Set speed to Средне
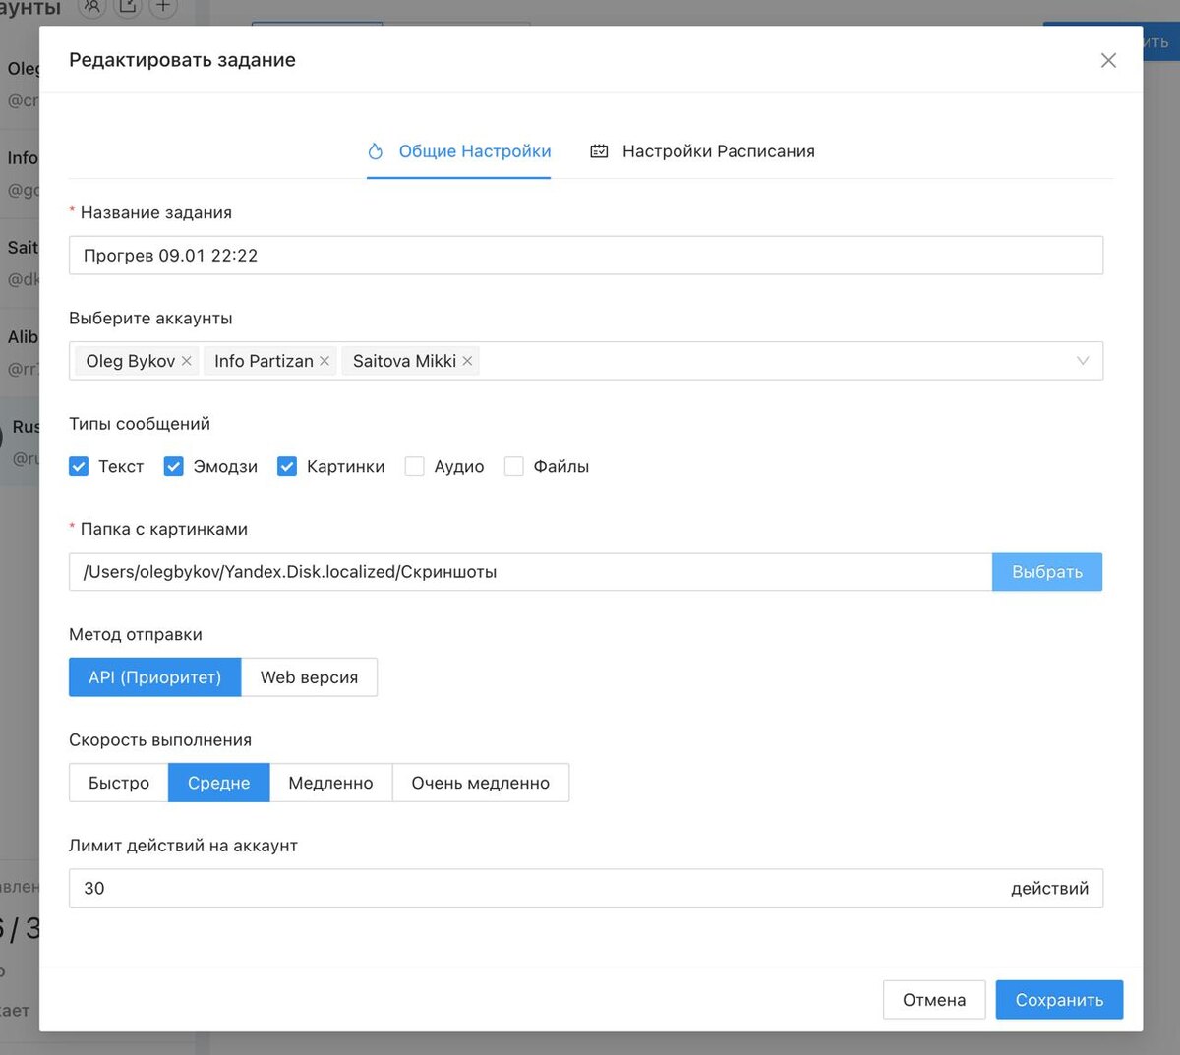Screen dimensions: 1180x1055 pyautogui.click(x=218, y=783)
